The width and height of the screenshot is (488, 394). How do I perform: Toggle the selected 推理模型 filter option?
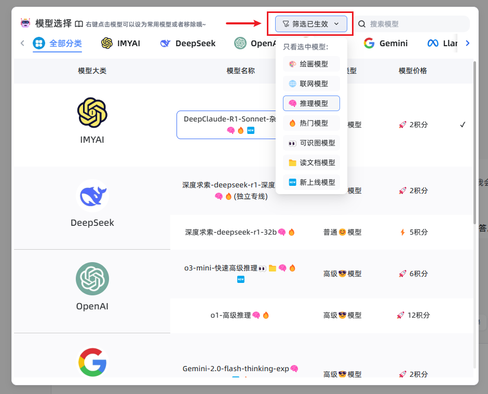[311, 103]
